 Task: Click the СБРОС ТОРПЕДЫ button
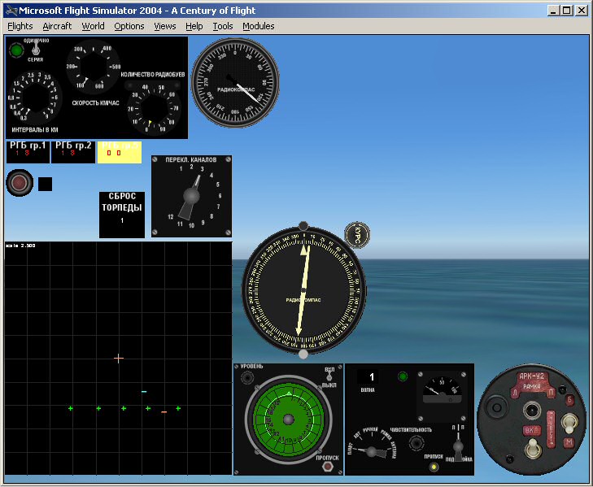coord(122,215)
